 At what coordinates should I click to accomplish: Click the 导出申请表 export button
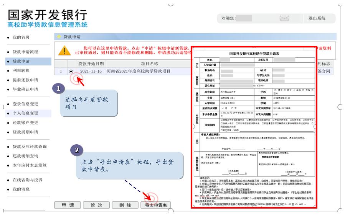coord(156,205)
